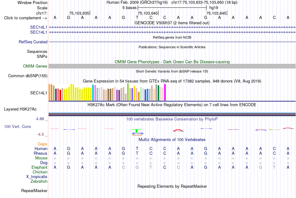The width and height of the screenshot is (296, 198).
Task: Click the T base in Human alignment row
Action: 137,148
